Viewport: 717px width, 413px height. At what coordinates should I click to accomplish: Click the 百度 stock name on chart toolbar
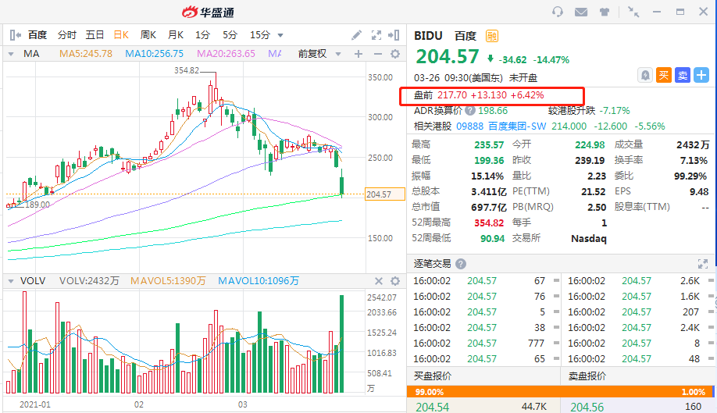click(x=37, y=34)
